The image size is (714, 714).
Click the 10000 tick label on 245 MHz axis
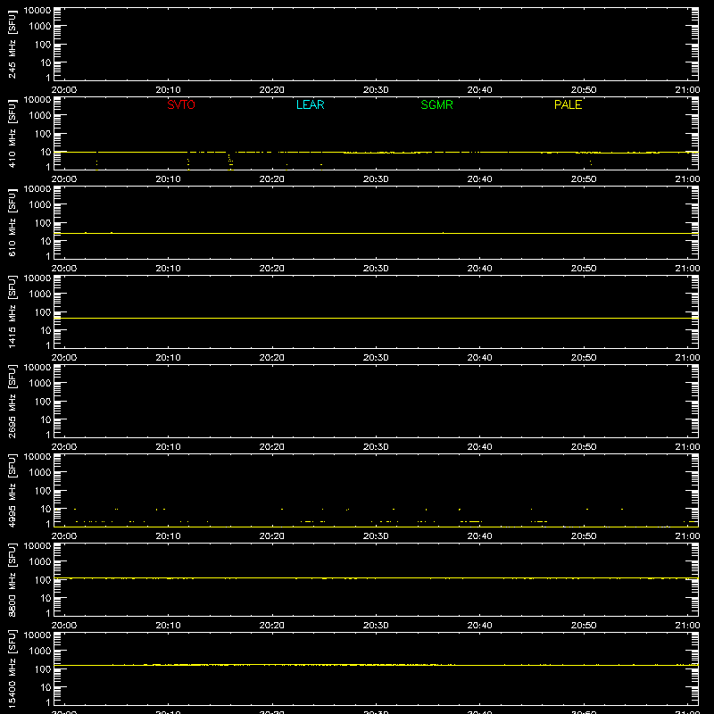[x=37, y=10]
